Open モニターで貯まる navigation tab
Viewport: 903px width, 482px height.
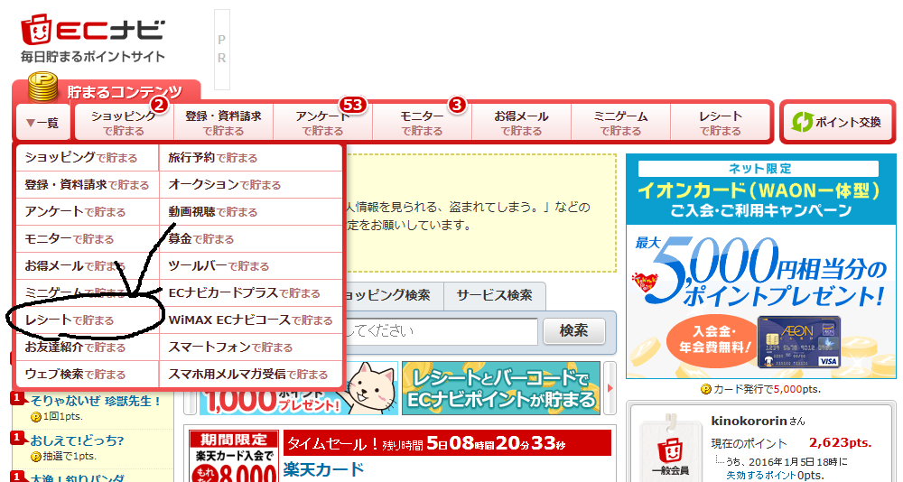click(x=422, y=123)
